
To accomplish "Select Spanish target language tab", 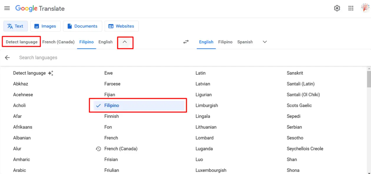I will pos(245,42).
